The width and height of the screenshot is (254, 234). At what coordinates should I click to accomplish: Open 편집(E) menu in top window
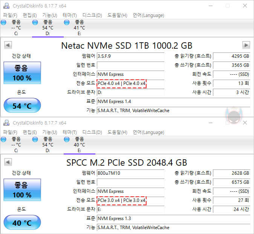[30, 15]
